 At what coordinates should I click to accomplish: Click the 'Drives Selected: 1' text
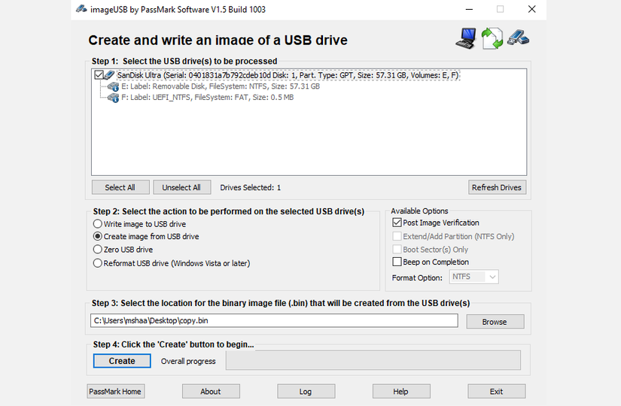tap(251, 187)
